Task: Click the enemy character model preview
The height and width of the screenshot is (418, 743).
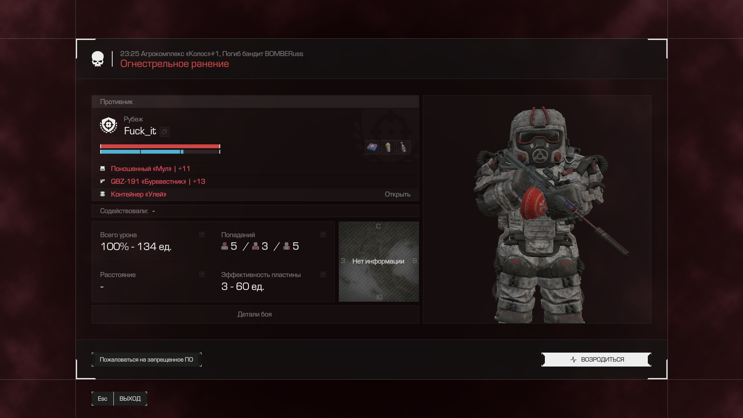Action: coord(537,209)
